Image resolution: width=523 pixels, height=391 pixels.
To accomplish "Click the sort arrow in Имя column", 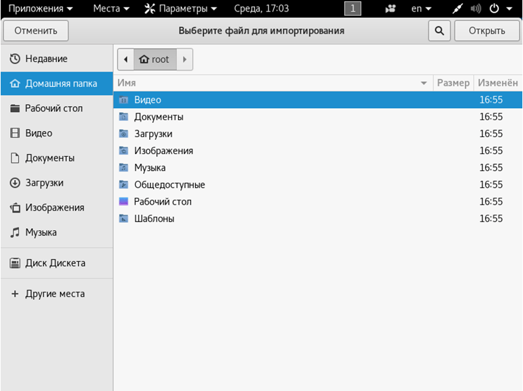I will point(424,83).
